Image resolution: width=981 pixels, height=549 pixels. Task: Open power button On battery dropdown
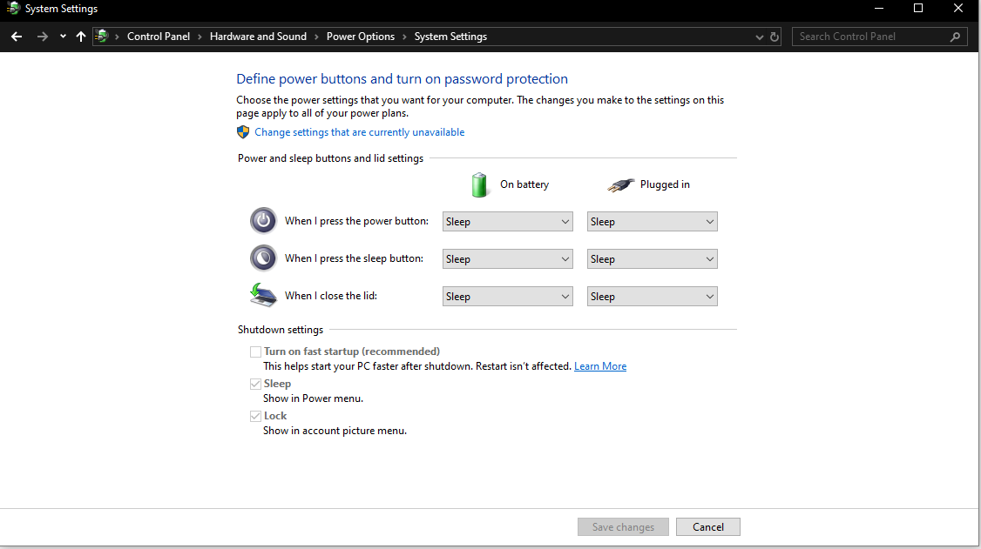tap(507, 222)
